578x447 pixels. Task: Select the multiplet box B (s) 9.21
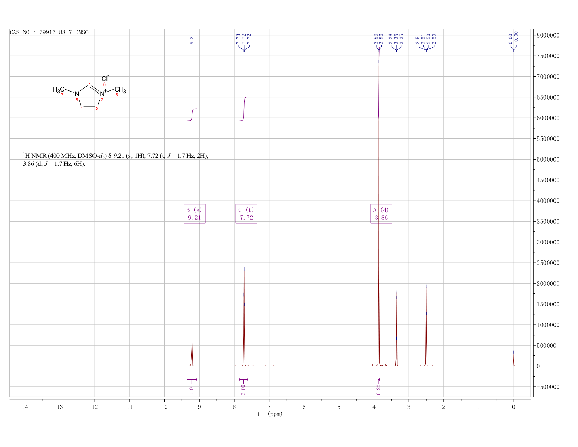pos(194,214)
